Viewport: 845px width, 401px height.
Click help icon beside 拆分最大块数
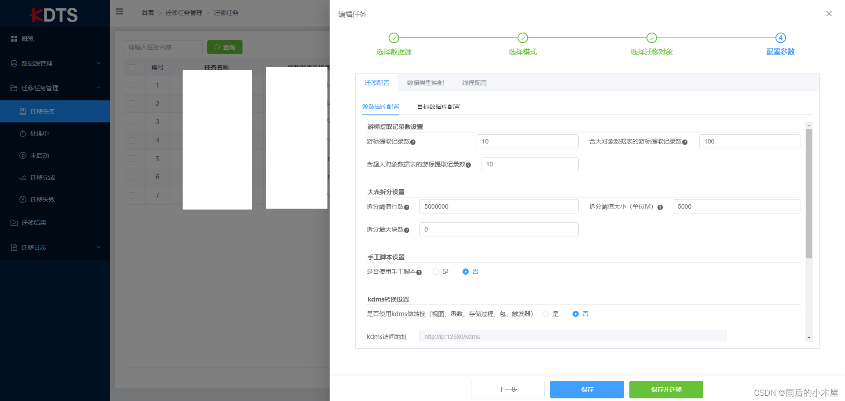[407, 230]
